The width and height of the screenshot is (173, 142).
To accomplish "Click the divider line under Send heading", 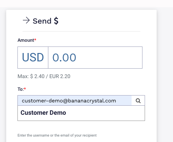I will 81,31.
